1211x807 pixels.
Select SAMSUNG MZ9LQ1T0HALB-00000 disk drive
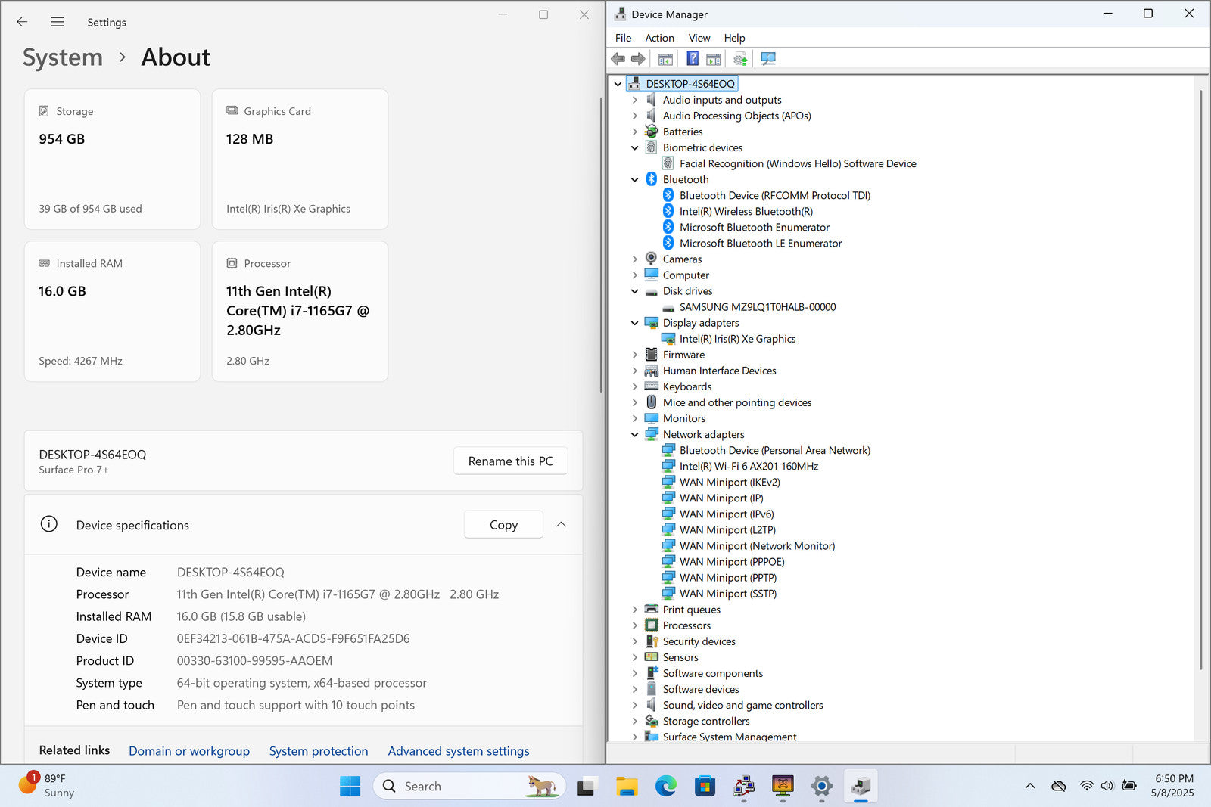[758, 307]
